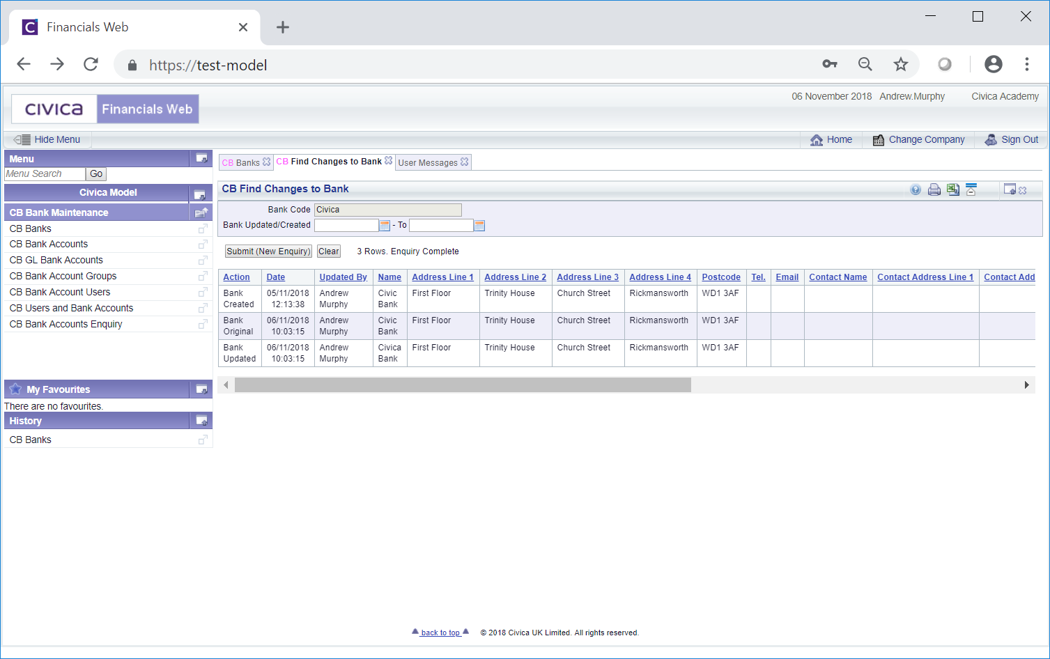
Task: Sort by Contact Name column
Action: [x=838, y=277]
